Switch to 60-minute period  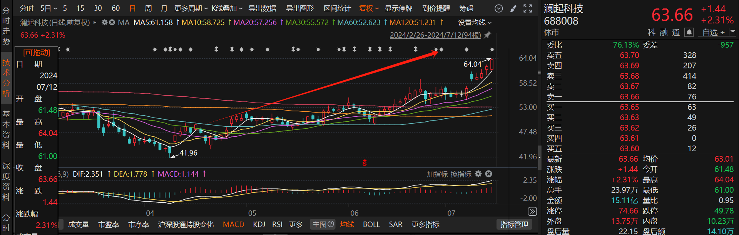tap(115, 8)
